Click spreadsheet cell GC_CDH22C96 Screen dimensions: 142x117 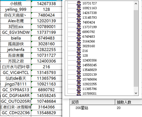[16, 113]
